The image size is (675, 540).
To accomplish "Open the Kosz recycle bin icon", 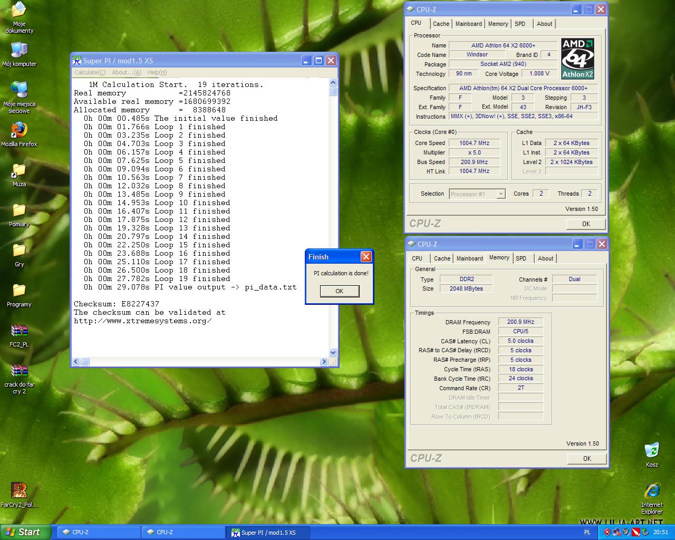I will click(x=652, y=451).
